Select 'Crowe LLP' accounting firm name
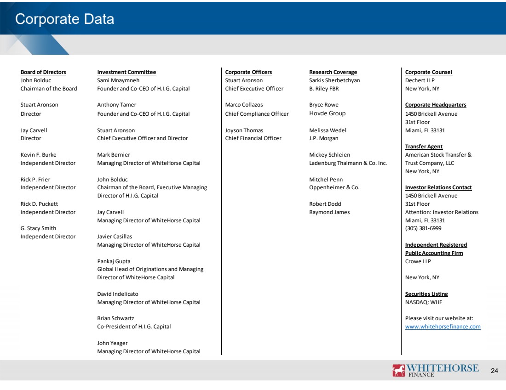This screenshot has height=390, width=506. 418,261
